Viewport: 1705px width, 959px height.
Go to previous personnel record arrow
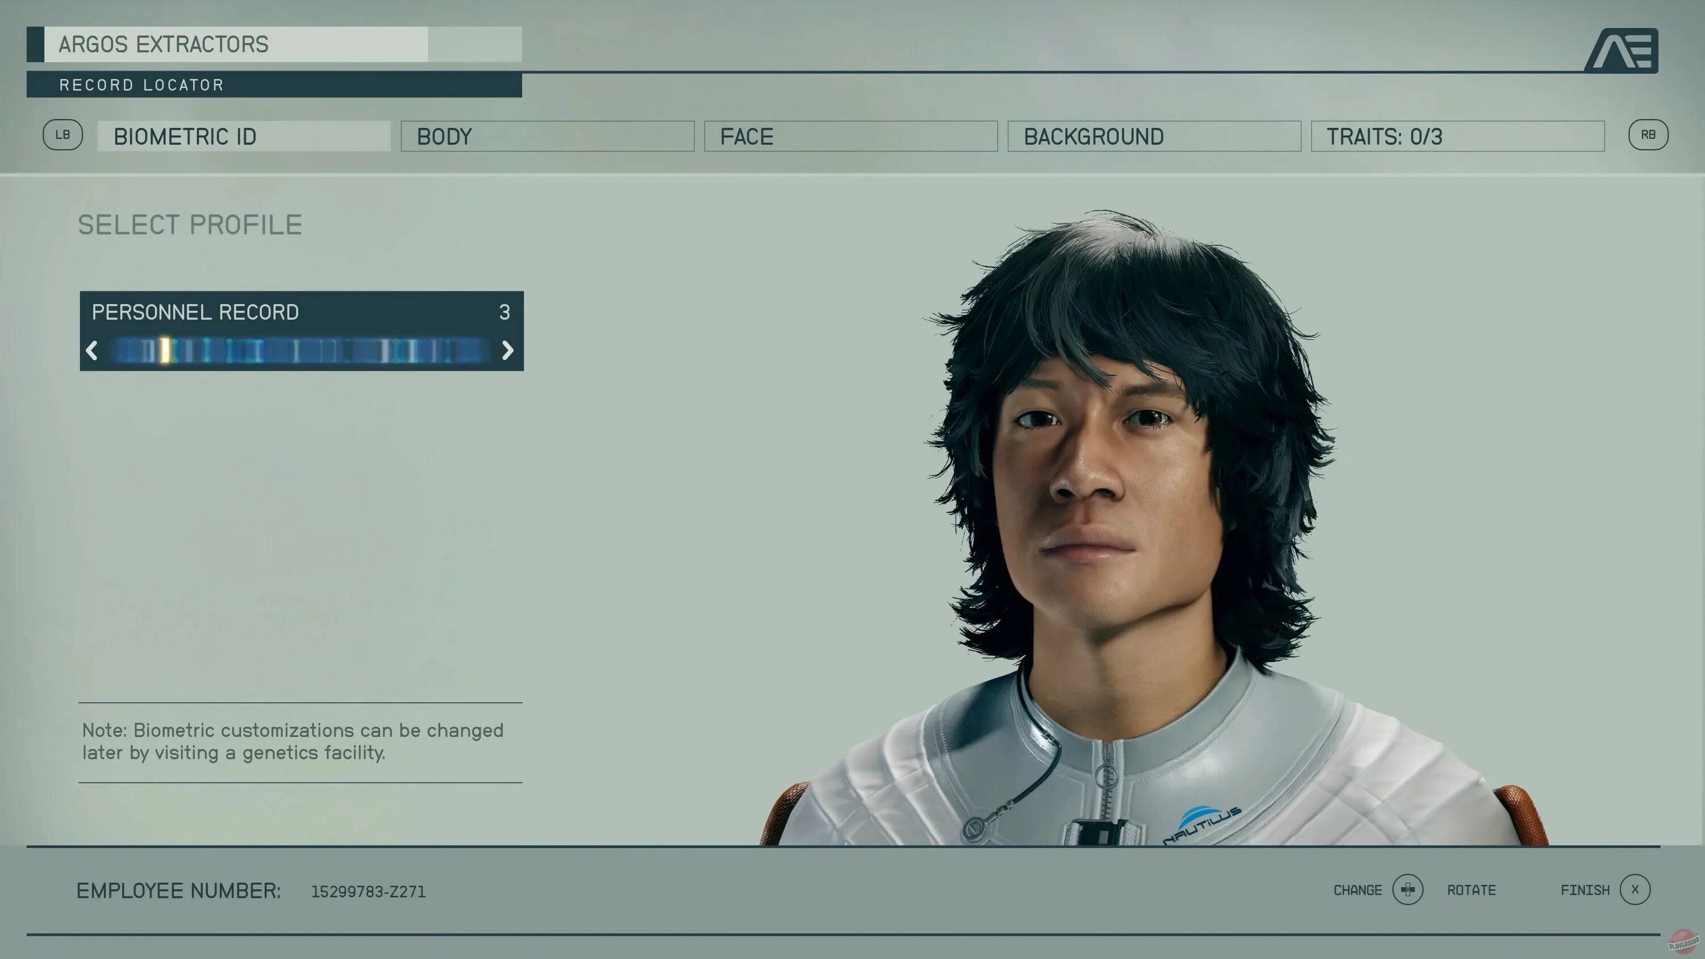coord(92,350)
